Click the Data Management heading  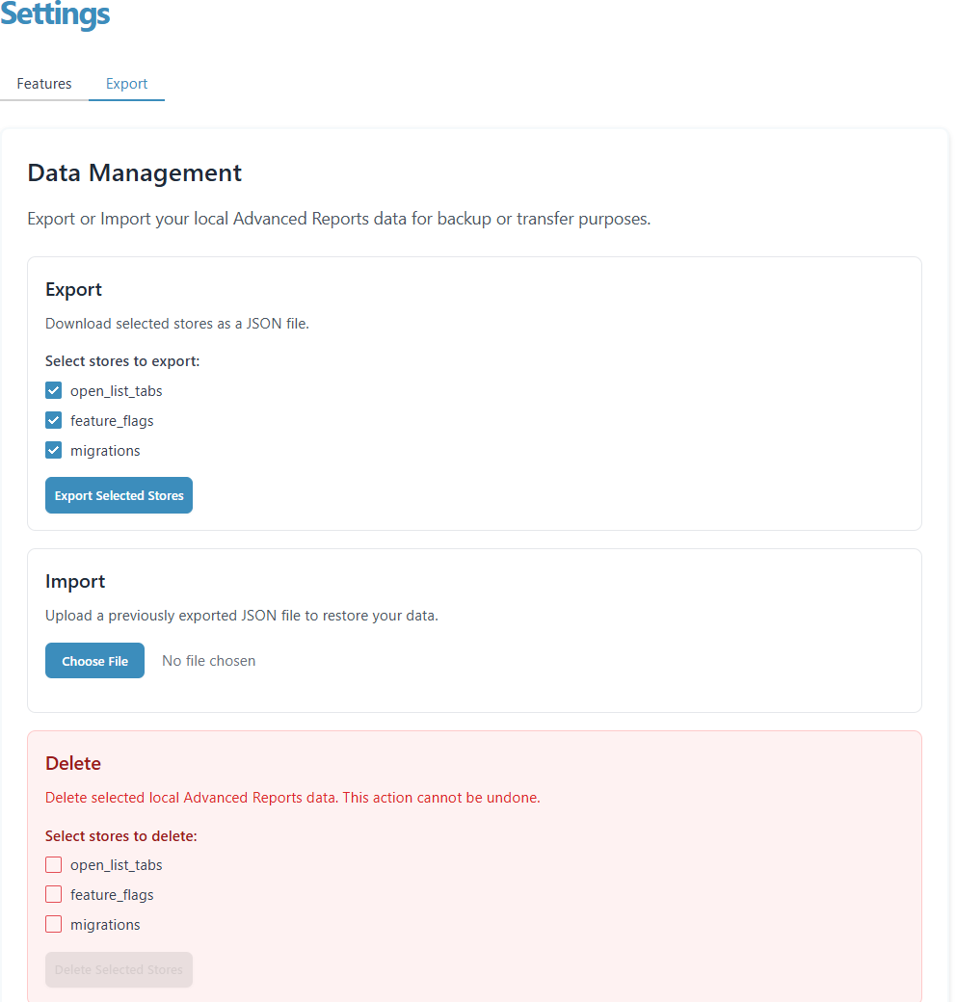[x=135, y=173]
